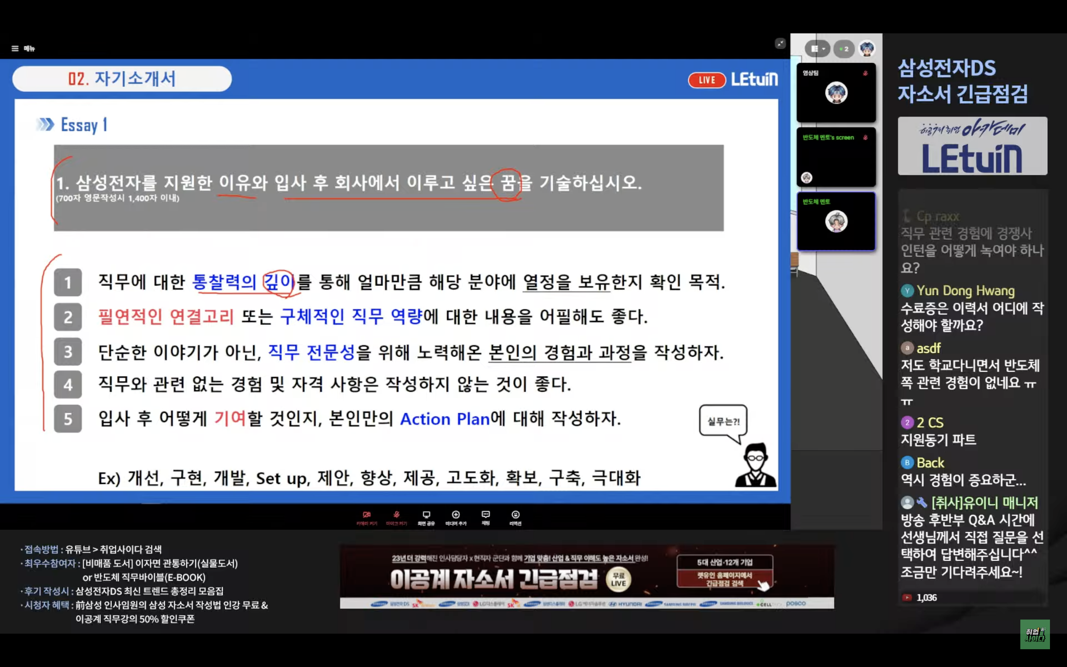Click muted mic icon on 반도체 멘토's screen
The height and width of the screenshot is (667, 1067).
click(x=865, y=137)
